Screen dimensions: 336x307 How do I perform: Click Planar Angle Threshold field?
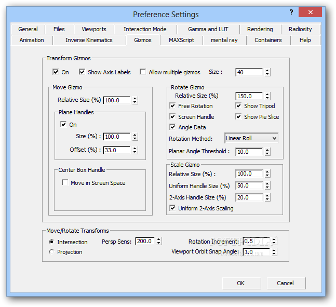click(x=249, y=152)
